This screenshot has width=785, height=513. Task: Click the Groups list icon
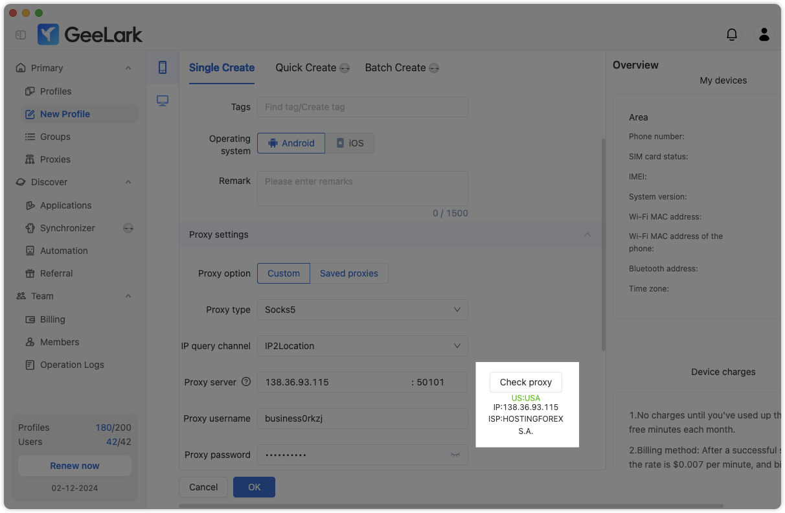click(x=30, y=137)
